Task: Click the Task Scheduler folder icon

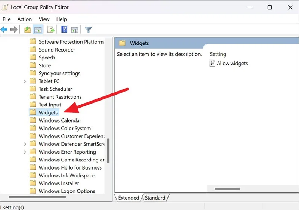Action: click(33, 89)
